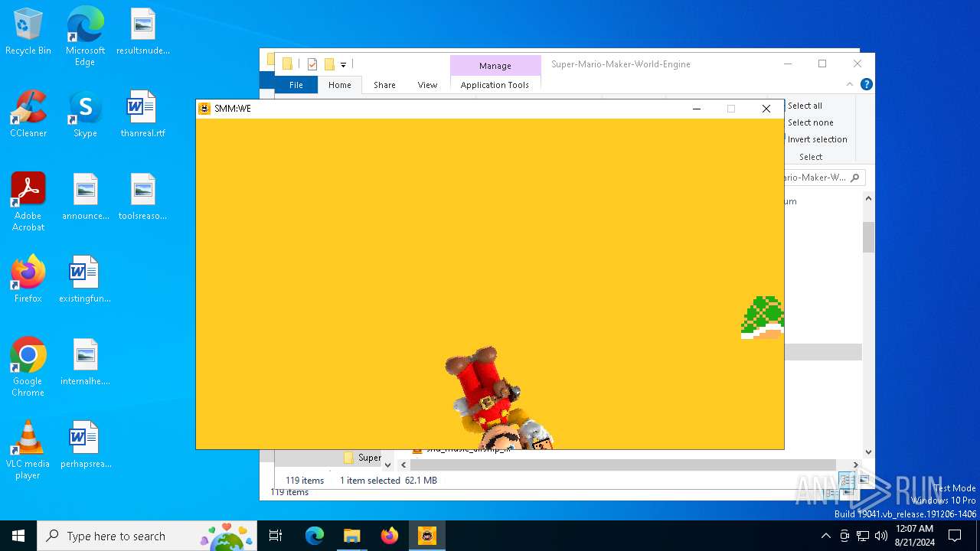The height and width of the screenshot is (551, 980).
Task: Open Task View on the taskbar
Action: tap(276, 536)
